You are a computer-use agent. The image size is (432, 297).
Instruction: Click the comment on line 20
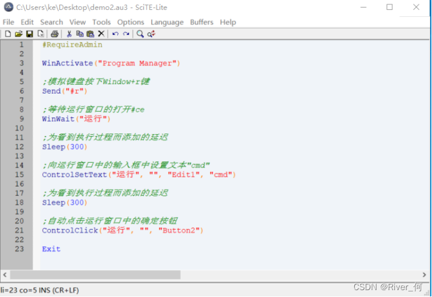[x=110, y=221]
